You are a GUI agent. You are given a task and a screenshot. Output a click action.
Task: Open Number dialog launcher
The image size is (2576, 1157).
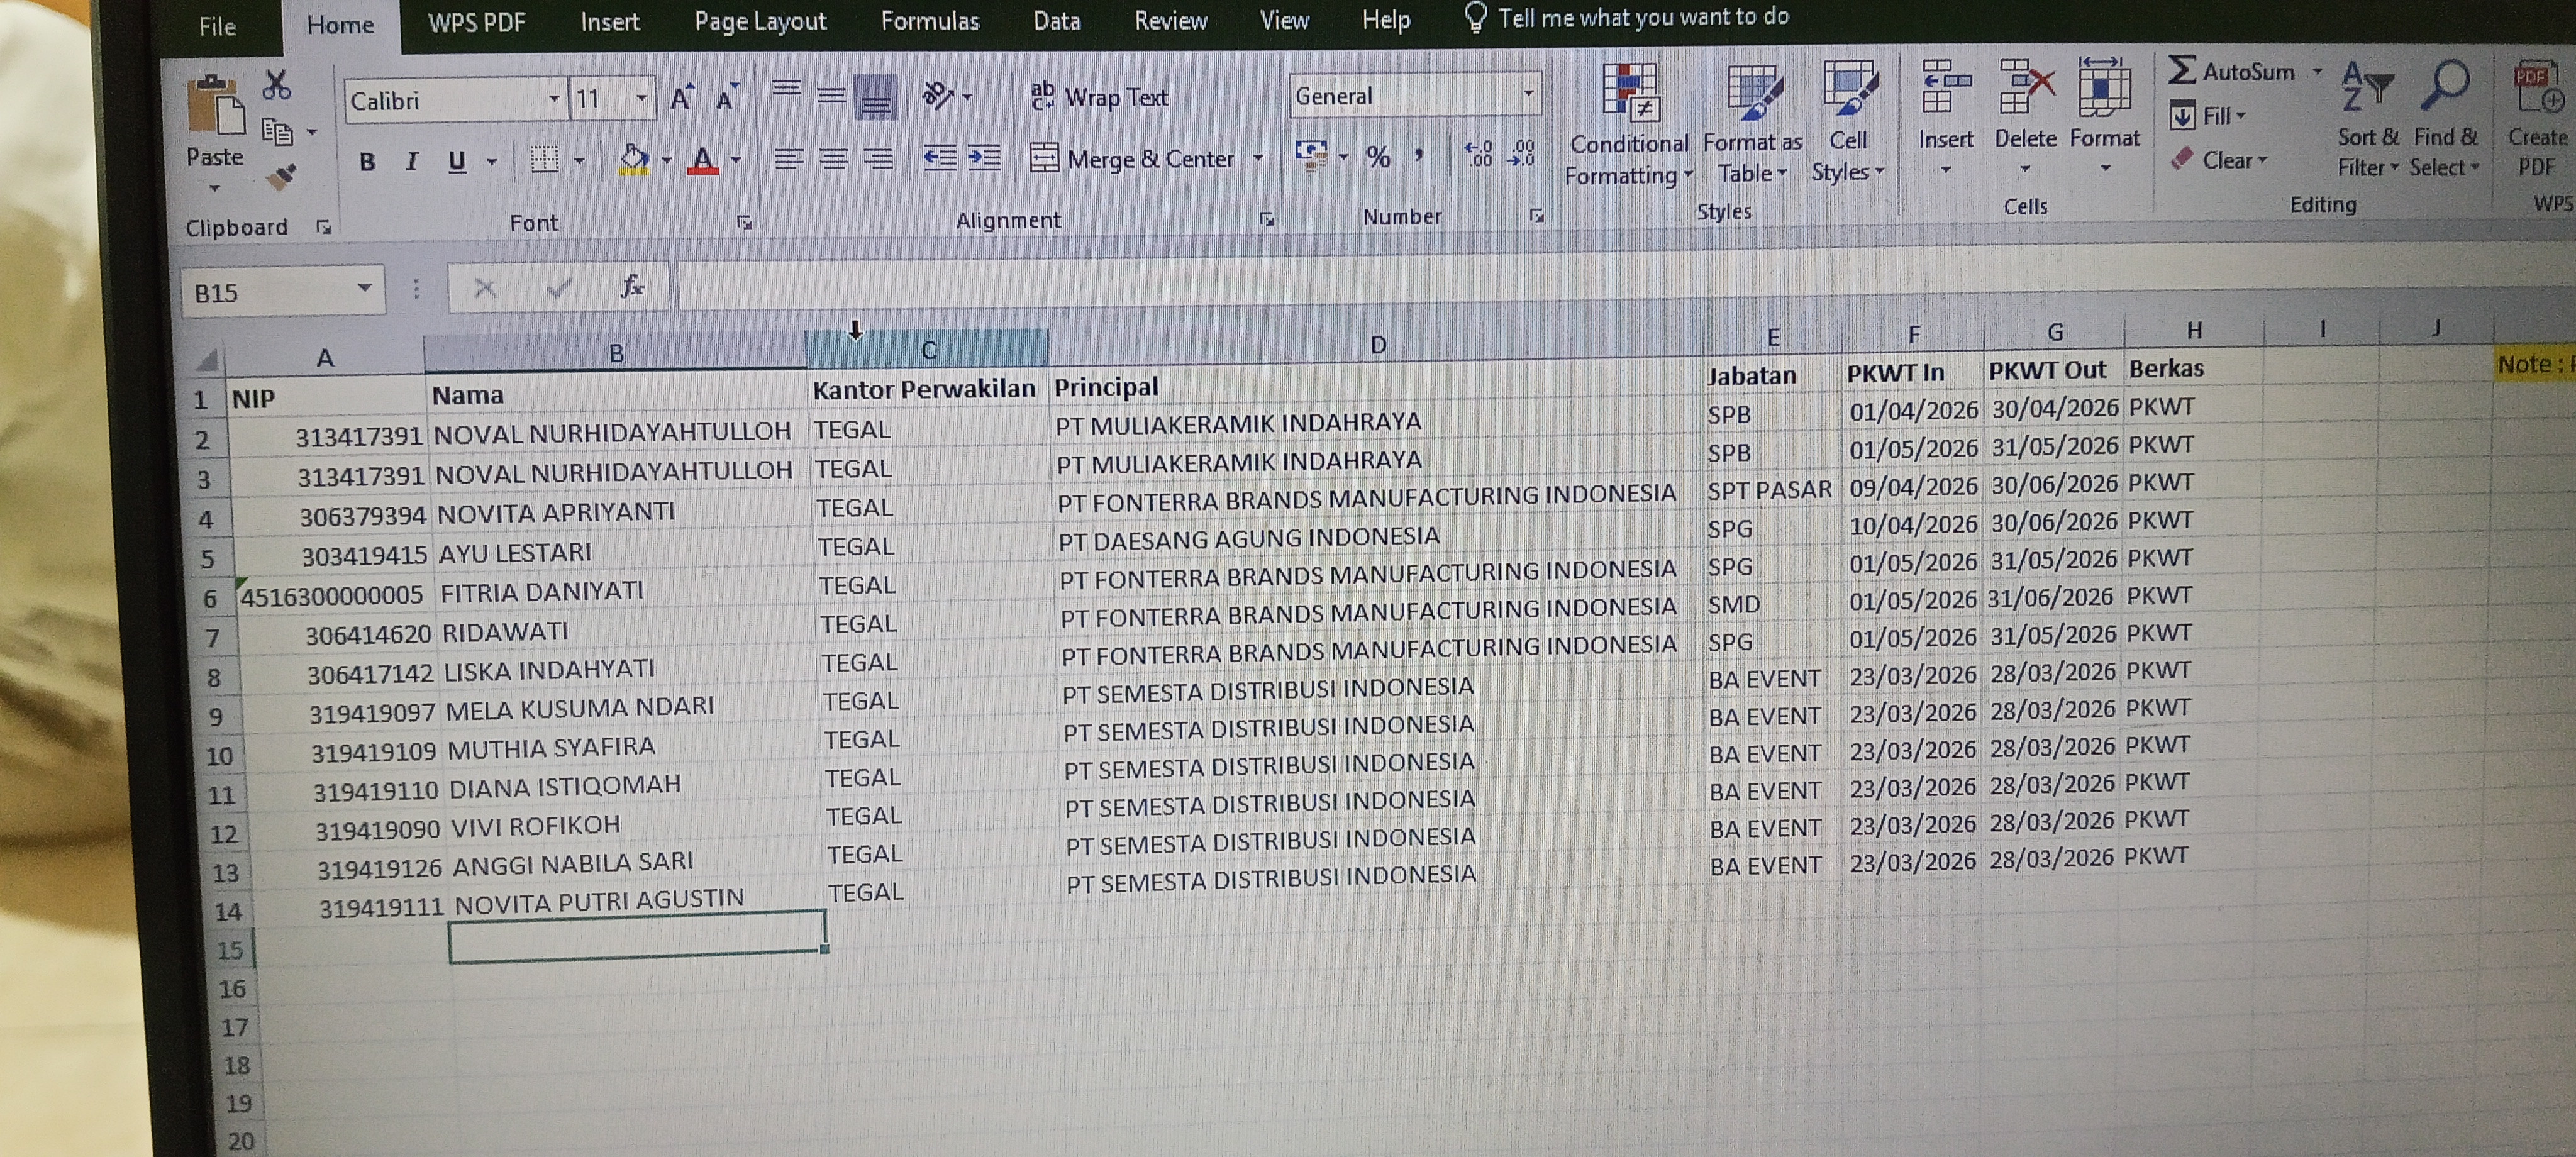pos(1537,215)
